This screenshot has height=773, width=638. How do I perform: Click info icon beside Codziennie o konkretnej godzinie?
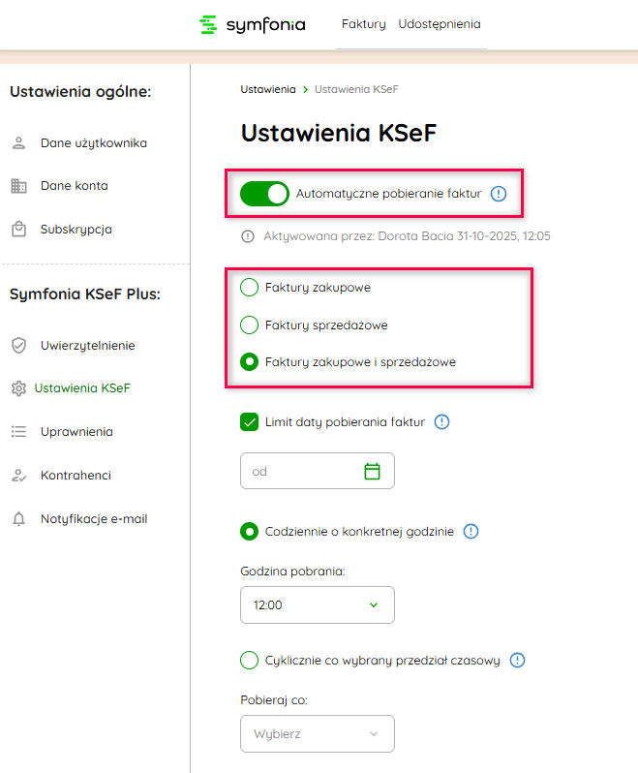pyautogui.click(x=471, y=531)
